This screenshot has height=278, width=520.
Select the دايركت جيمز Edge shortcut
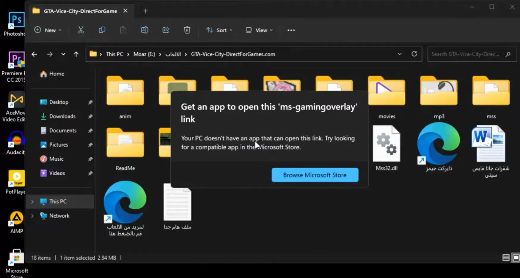pos(439,147)
